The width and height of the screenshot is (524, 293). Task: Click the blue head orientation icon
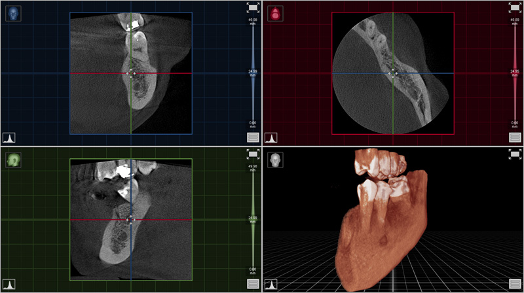click(12, 12)
